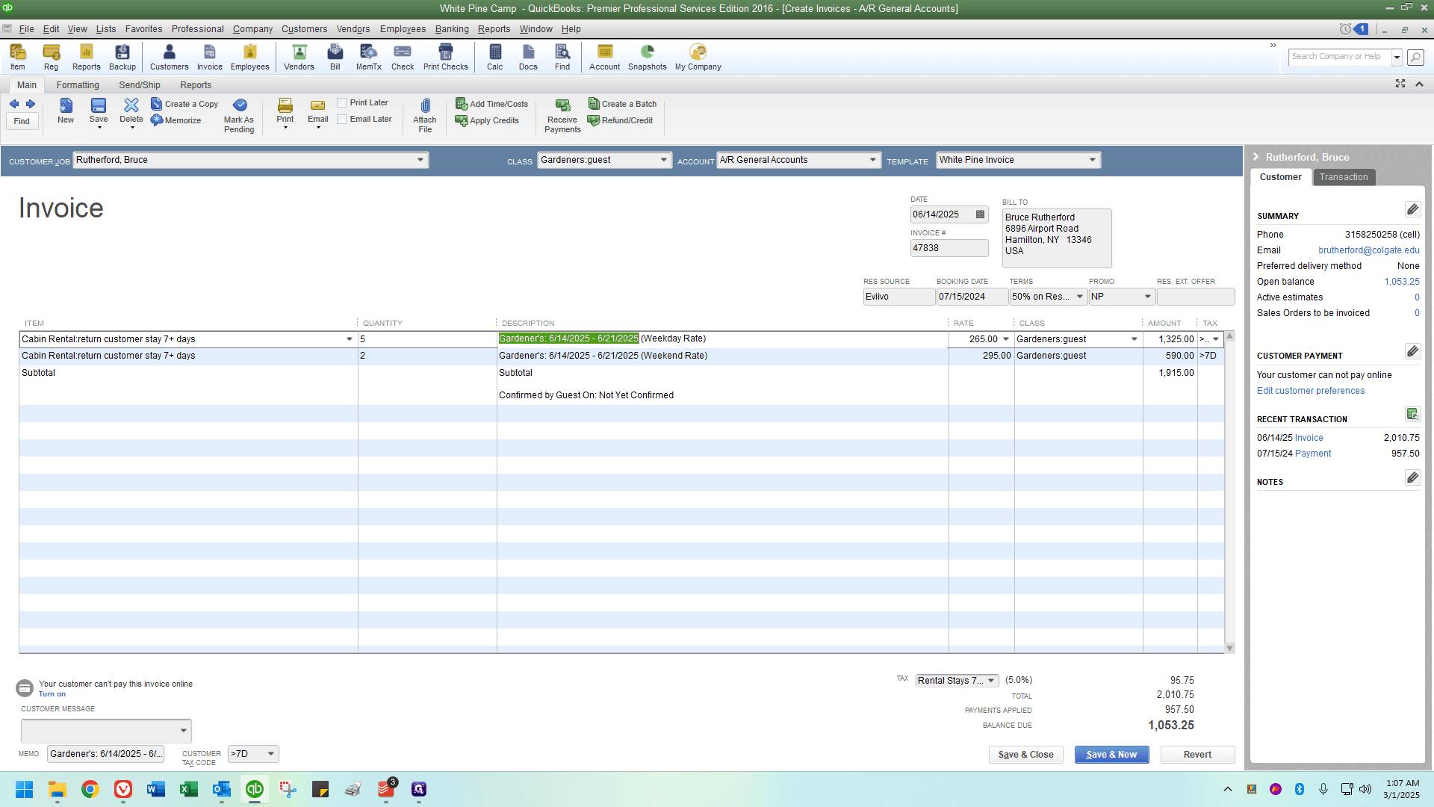The image size is (1434, 807).
Task: Delete the current invoice
Action: click(x=131, y=112)
